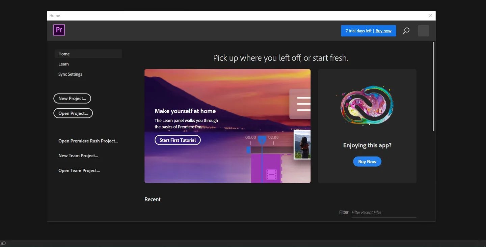The height and width of the screenshot is (247, 486).
Task: Click the '7 trial days left' text
Action: point(358,31)
